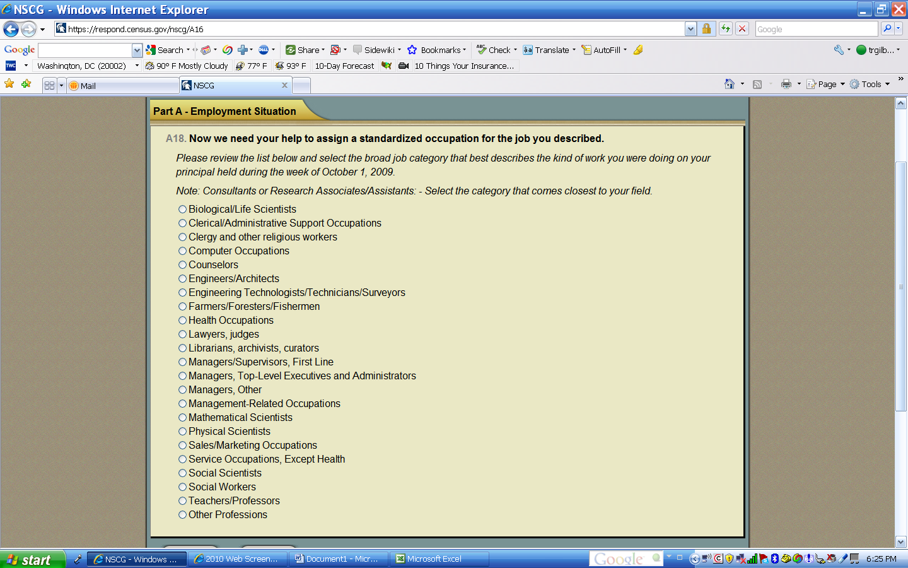The image size is (908, 568).
Task: Open the Tools menu dropdown
Action: coord(871,84)
